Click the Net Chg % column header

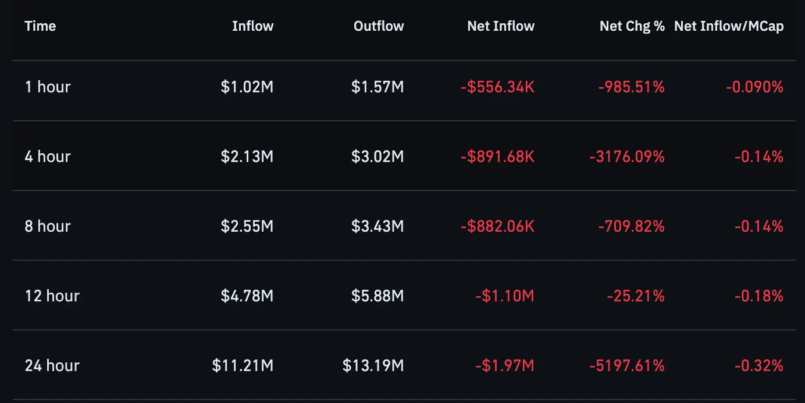click(x=632, y=26)
